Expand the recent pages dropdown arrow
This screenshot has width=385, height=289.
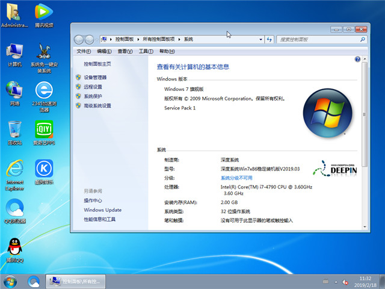tap(97, 39)
